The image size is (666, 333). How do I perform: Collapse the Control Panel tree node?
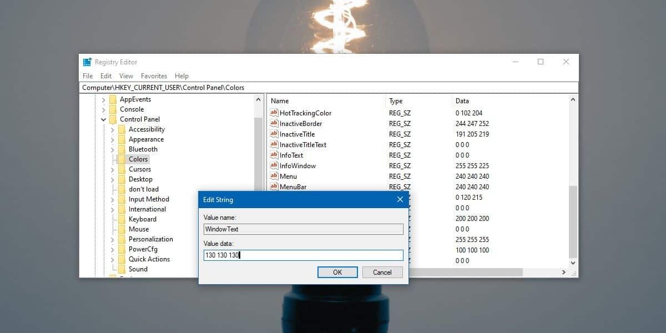(x=104, y=119)
